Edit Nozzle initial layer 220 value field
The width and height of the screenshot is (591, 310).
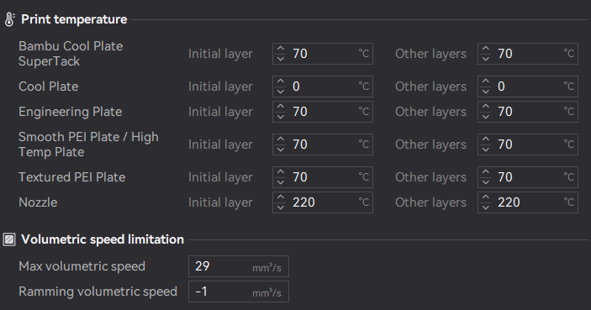[x=323, y=202]
